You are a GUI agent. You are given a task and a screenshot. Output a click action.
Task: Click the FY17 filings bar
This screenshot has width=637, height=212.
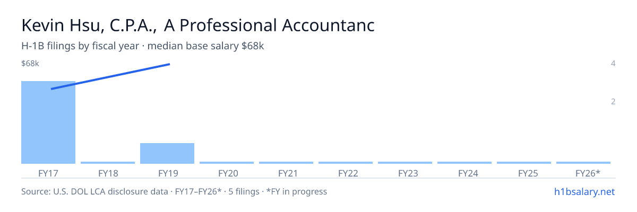(x=48, y=122)
